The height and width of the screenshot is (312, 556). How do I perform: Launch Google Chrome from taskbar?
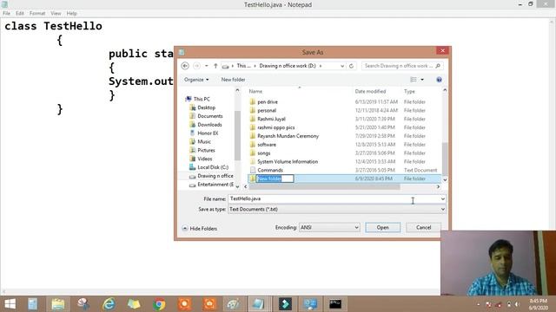159,304
